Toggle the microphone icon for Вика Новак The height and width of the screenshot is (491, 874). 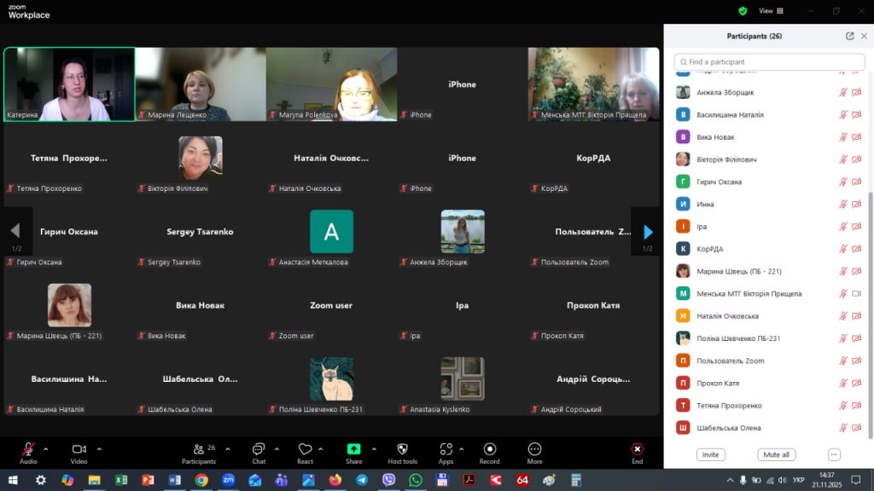coord(843,137)
